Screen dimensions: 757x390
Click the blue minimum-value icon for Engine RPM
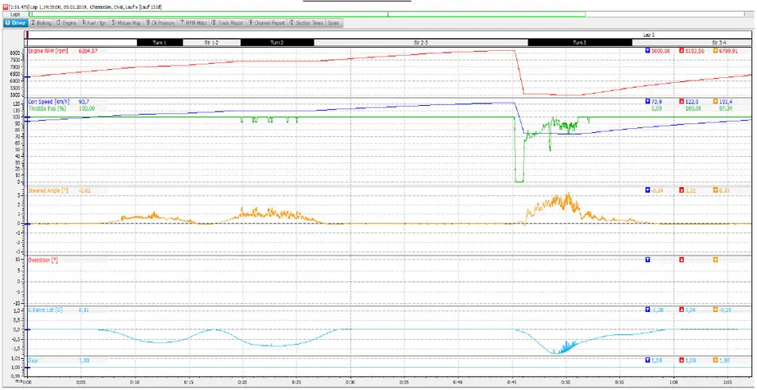pyautogui.click(x=647, y=51)
